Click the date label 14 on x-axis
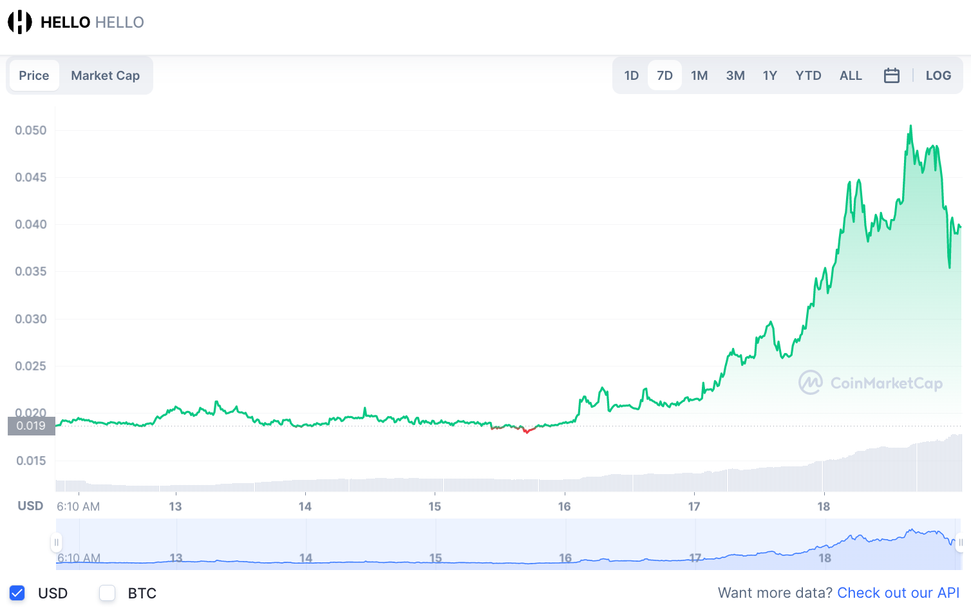Viewport: 971px width, 610px height. tap(305, 506)
